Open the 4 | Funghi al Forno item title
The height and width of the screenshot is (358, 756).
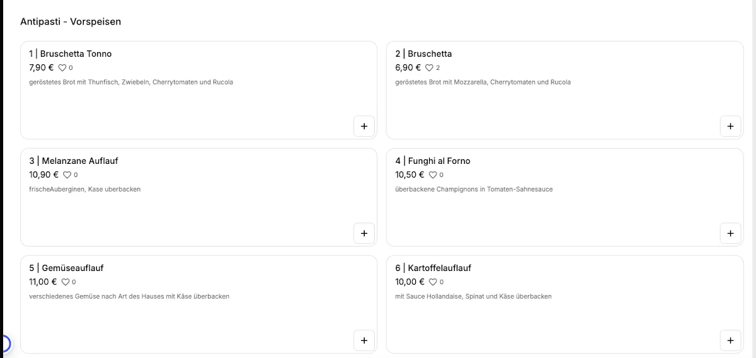433,161
